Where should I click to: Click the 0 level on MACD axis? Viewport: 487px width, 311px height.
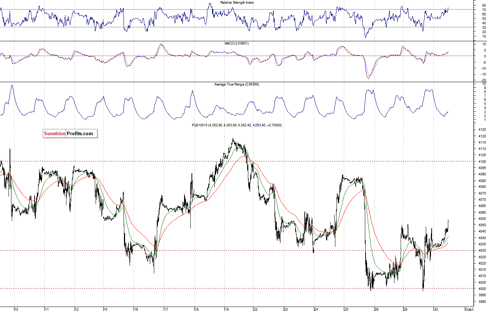pos(485,56)
